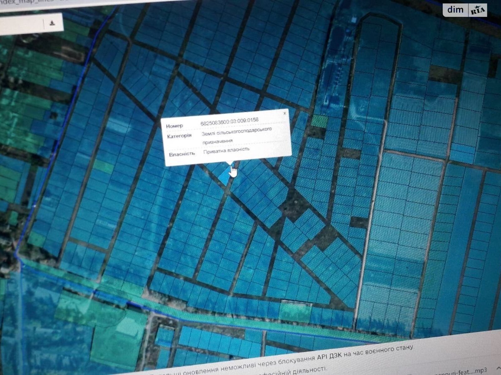Click the download icon beside the top-left field

[x=53, y=23]
